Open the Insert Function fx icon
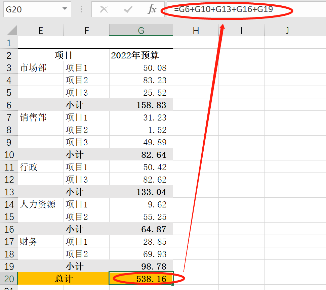 (152, 9)
